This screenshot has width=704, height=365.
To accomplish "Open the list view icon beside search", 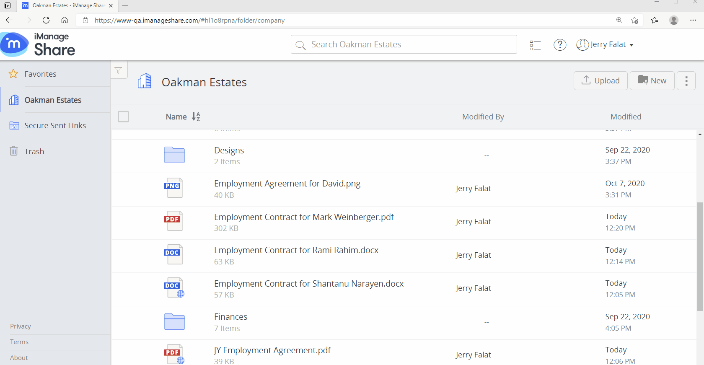I will point(535,45).
